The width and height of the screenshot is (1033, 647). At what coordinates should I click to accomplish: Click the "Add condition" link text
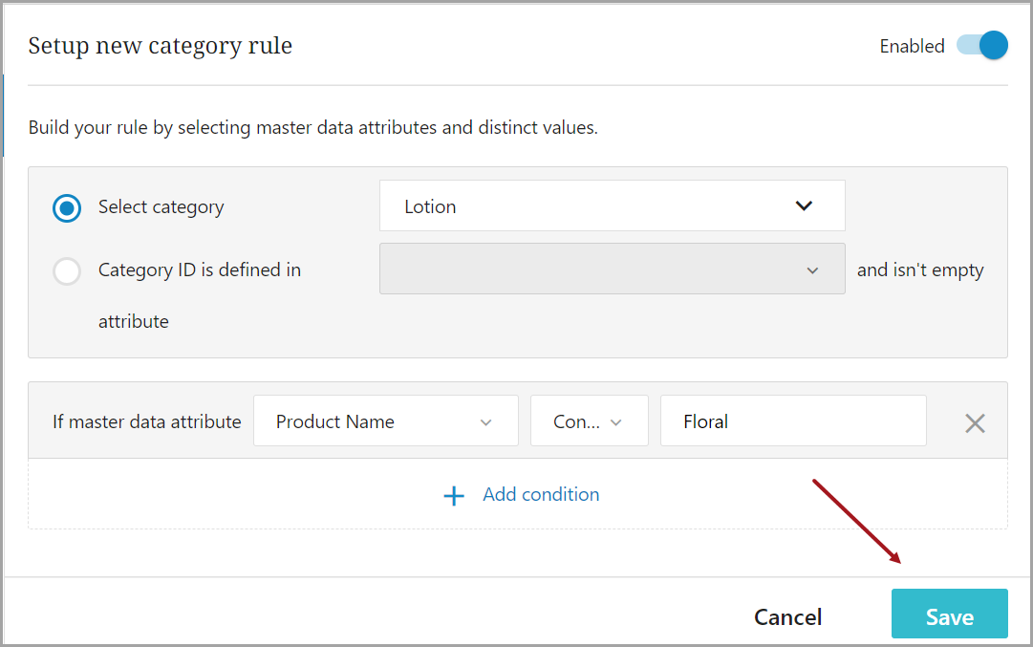tap(541, 494)
